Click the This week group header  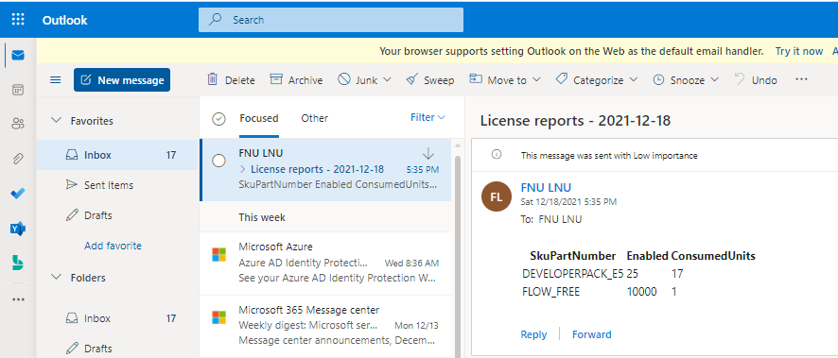(262, 217)
